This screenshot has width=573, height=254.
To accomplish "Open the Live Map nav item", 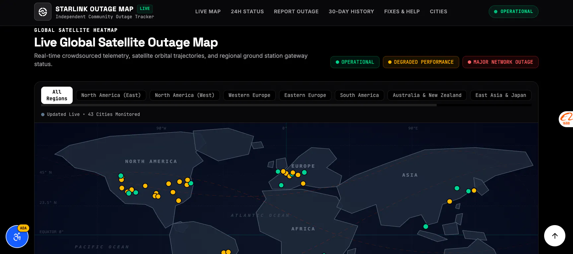I will click(208, 12).
